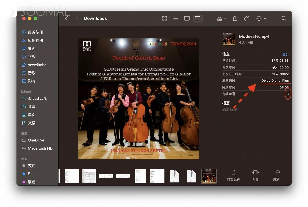308x207 pixels.
Task: Click the Moderate.mp4 preview icon in info panel
Action: [x=229, y=39]
